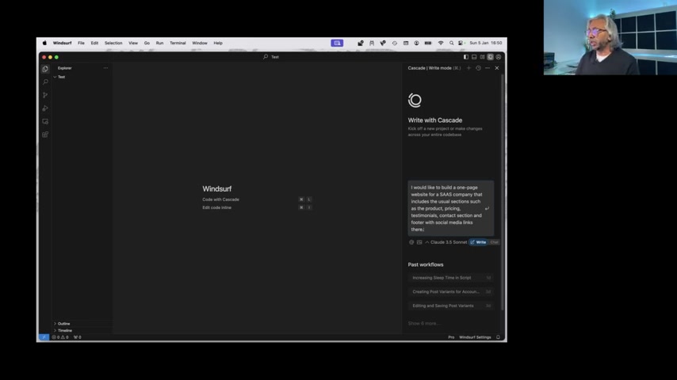This screenshot has height=380, width=677.
Task: Open Windsurf Settings in status bar
Action: 475,337
